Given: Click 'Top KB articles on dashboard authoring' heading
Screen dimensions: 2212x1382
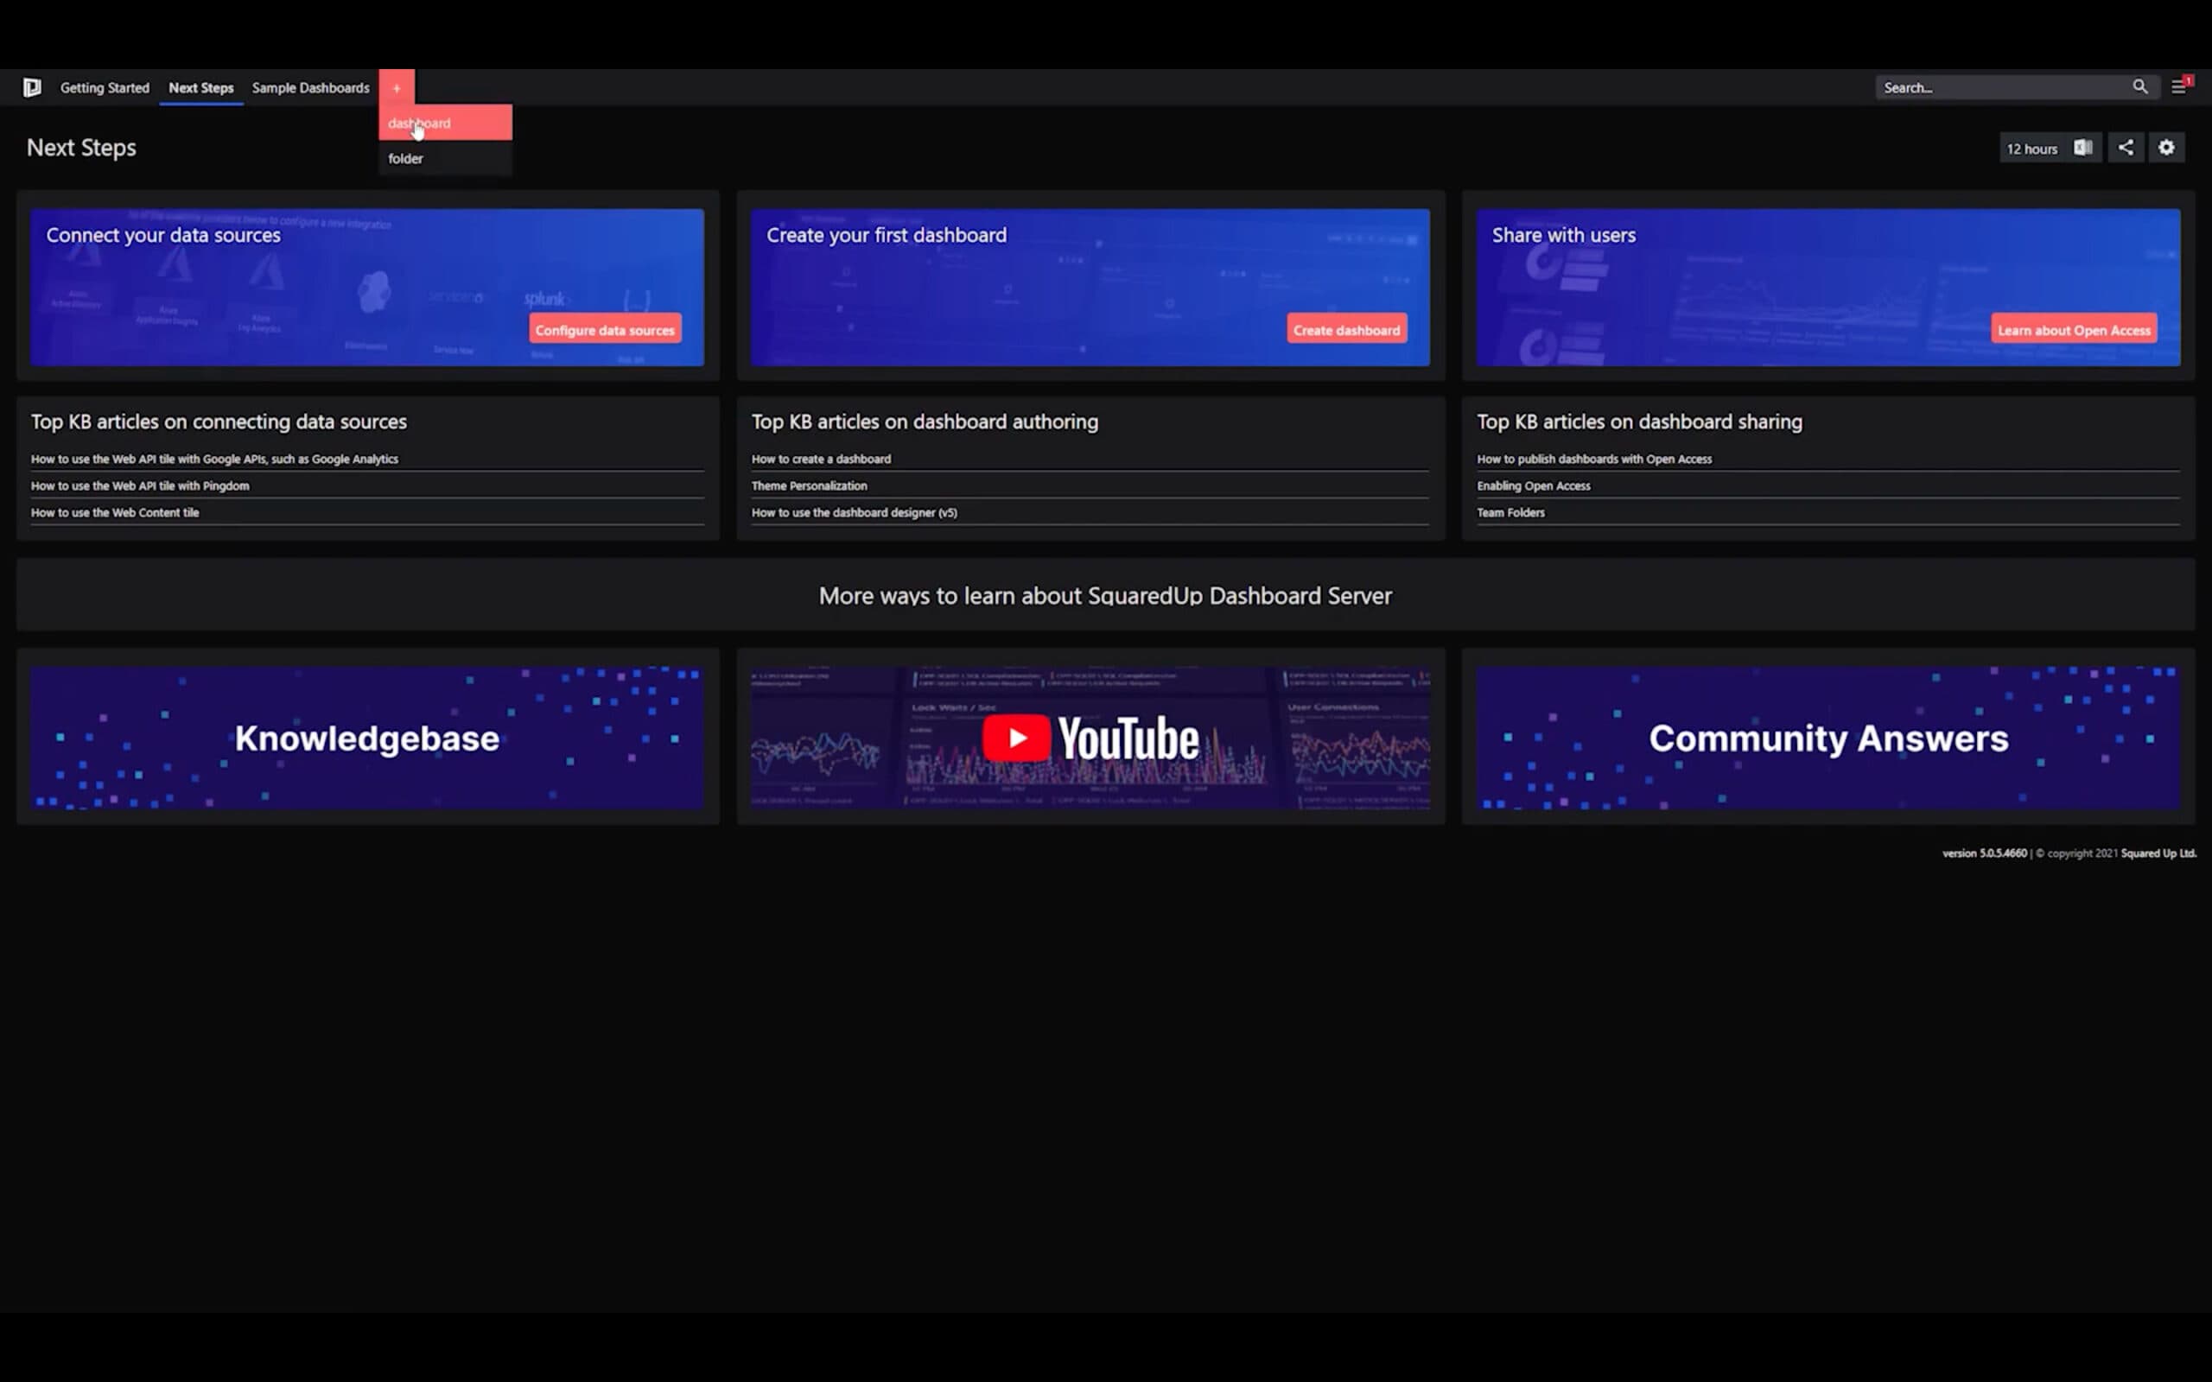Looking at the screenshot, I should 925,422.
